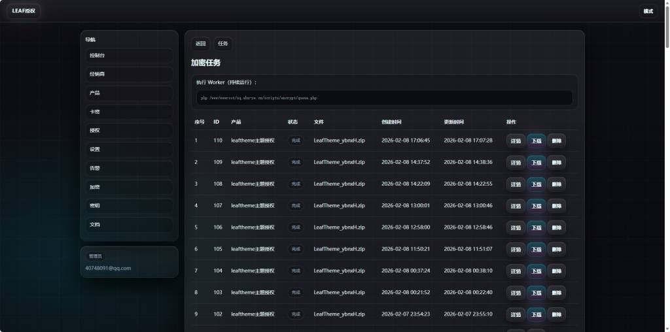The height and width of the screenshot is (332, 670).
Task: Delete the task with ID 108
Action: (x=556, y=184)
